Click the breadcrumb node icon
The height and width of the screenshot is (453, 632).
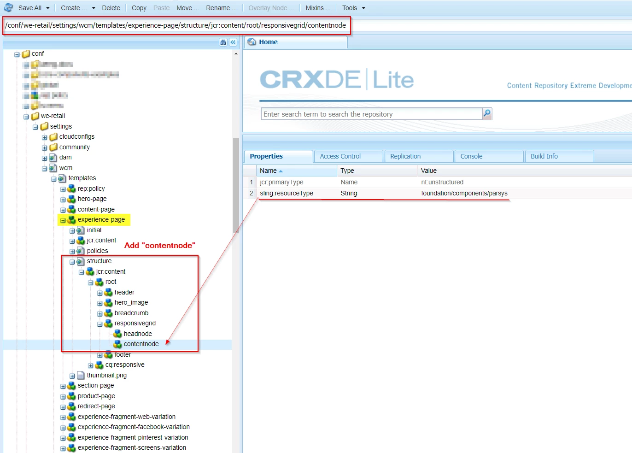click(109, 313)
